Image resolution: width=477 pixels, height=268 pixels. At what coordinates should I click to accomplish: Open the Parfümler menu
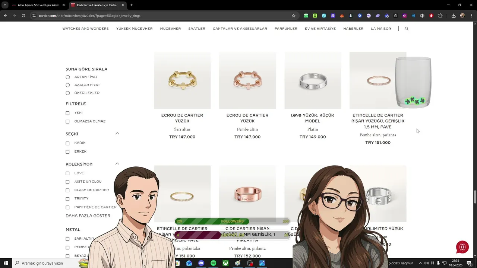(286, 29)
